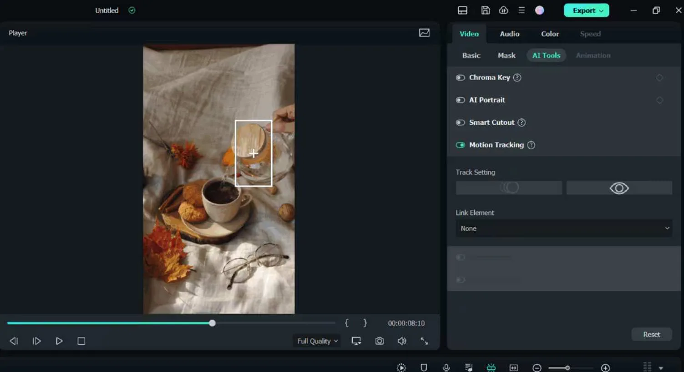Click the Export button
Image resolution: width=684 pixels, height=372 pixels.
[x=587, y=10]
